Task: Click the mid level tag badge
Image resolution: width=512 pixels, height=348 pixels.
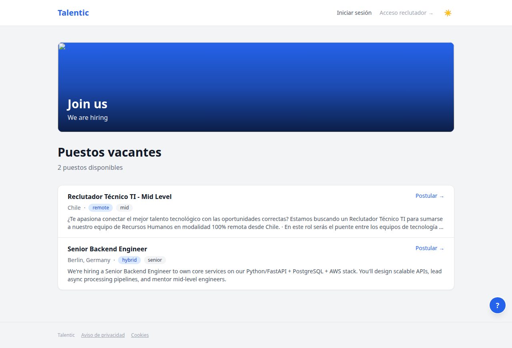Action: point(124,208)
